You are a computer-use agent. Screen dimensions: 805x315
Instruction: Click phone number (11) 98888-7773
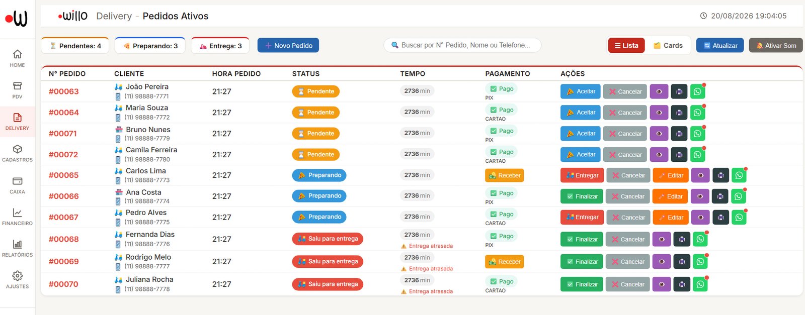click(x=147, y=180)
